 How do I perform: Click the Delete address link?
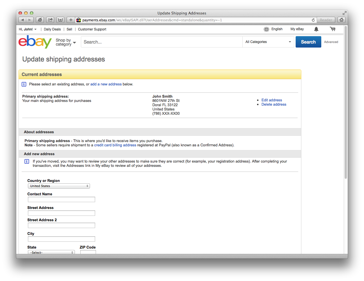click(274, 104)
